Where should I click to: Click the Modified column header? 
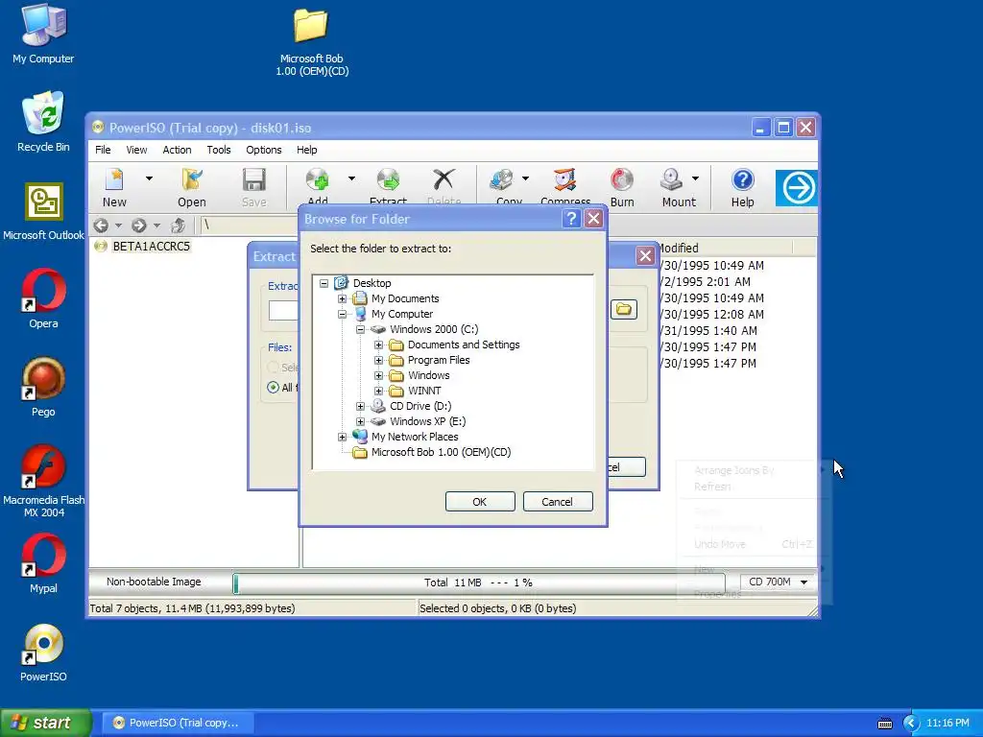[724, 249]
